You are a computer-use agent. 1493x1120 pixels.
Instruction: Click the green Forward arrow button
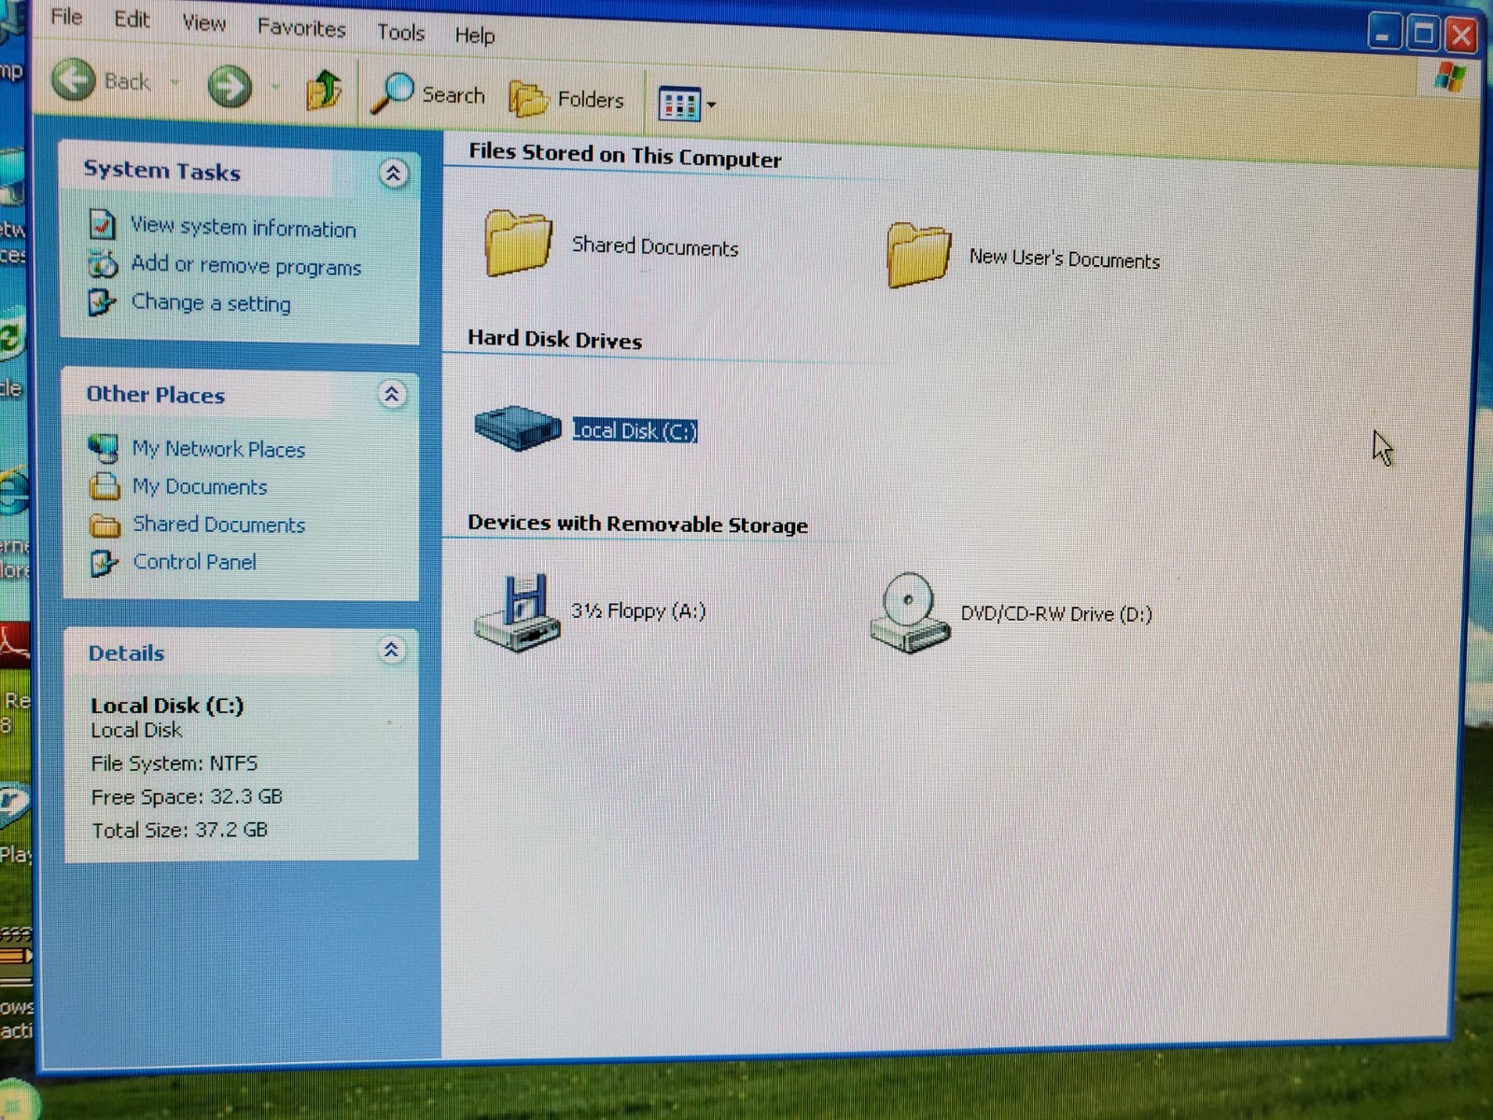coord(230,87)
